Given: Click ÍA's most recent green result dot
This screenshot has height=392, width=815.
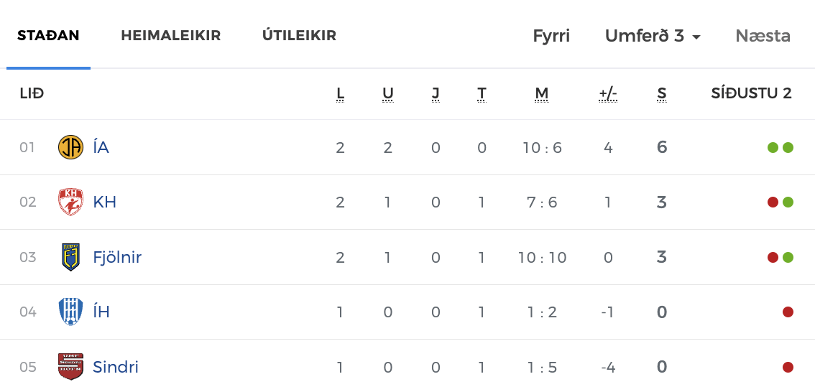Looking at the screenshot, I should point(788,147).
